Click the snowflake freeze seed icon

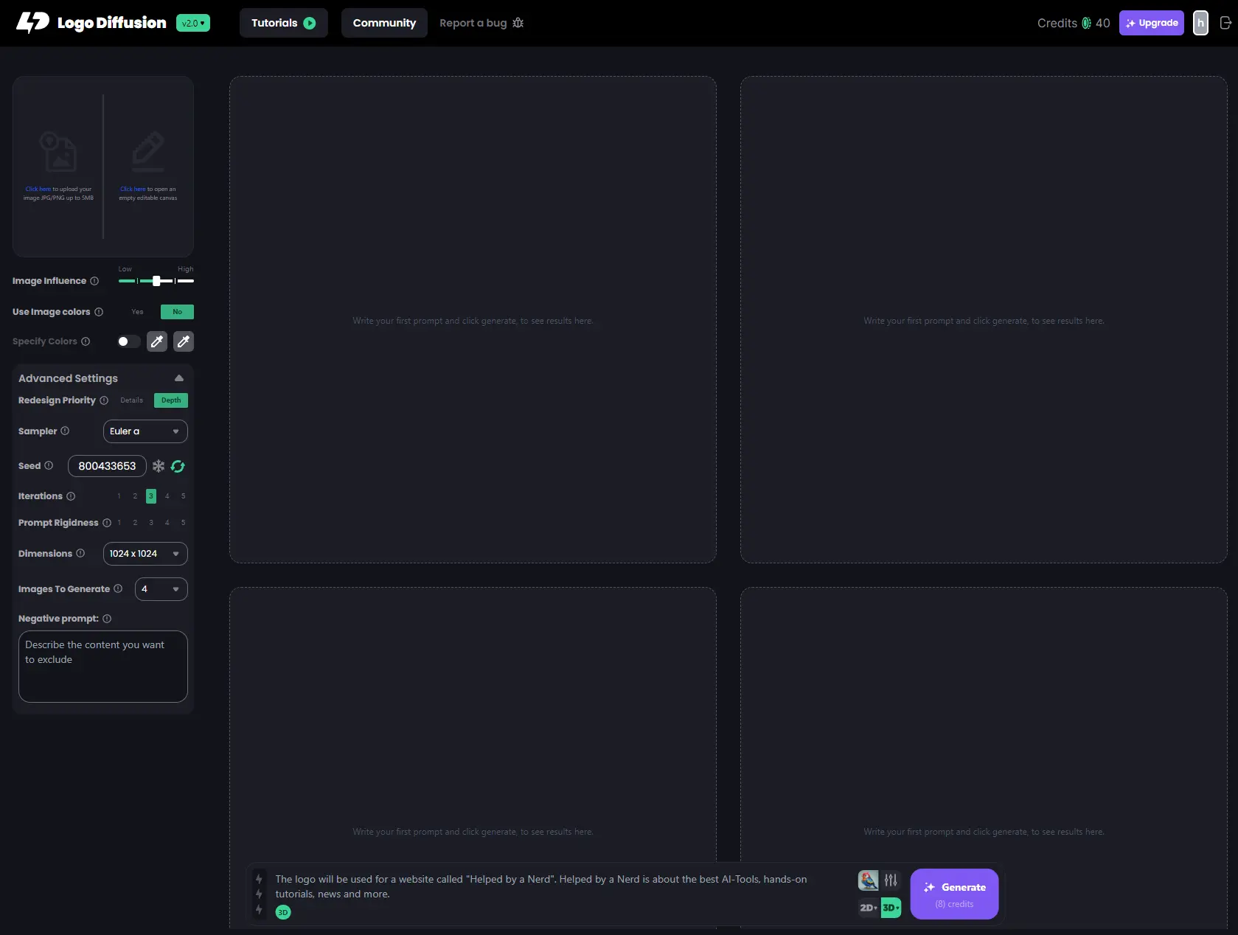159,466
